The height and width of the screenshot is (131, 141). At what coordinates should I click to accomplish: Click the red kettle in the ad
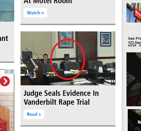coord(3,125)
